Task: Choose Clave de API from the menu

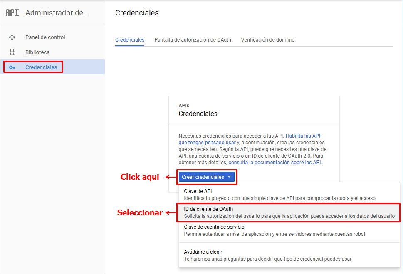Action: coord(198,191)
